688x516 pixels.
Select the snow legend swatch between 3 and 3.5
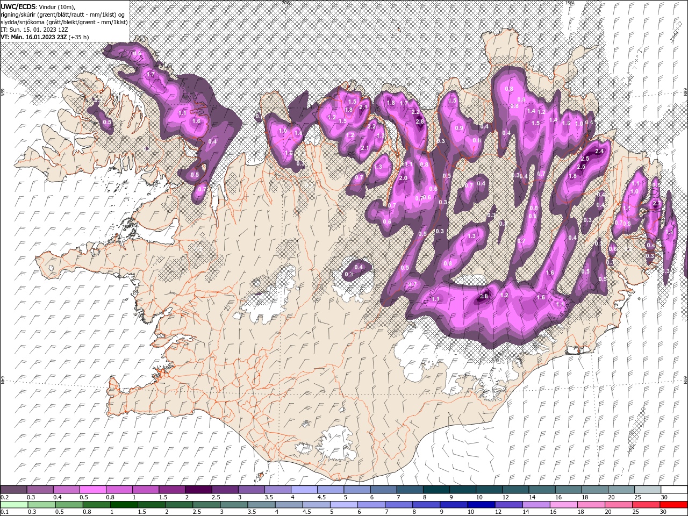(x=251, y=490)
